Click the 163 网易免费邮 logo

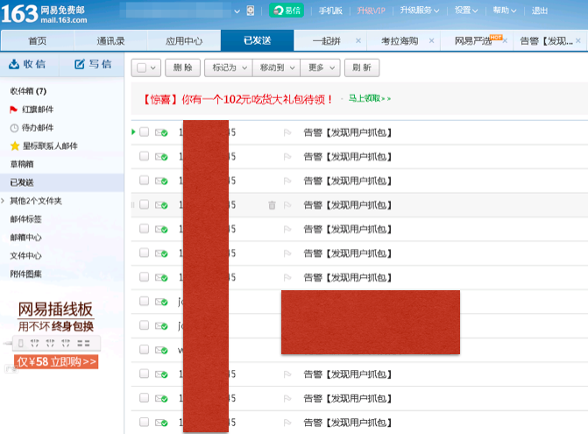46,13
